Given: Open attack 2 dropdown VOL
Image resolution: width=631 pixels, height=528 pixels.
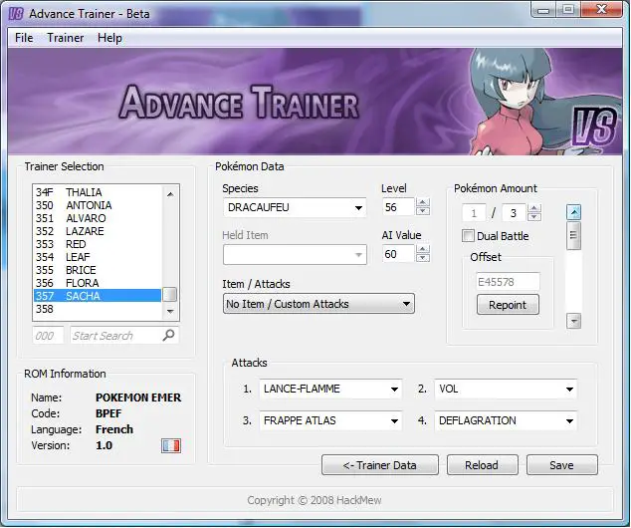Looking at the screenshot, I should tap(506, 389).
